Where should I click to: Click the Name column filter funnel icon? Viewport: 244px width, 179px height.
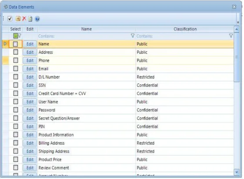133,36
